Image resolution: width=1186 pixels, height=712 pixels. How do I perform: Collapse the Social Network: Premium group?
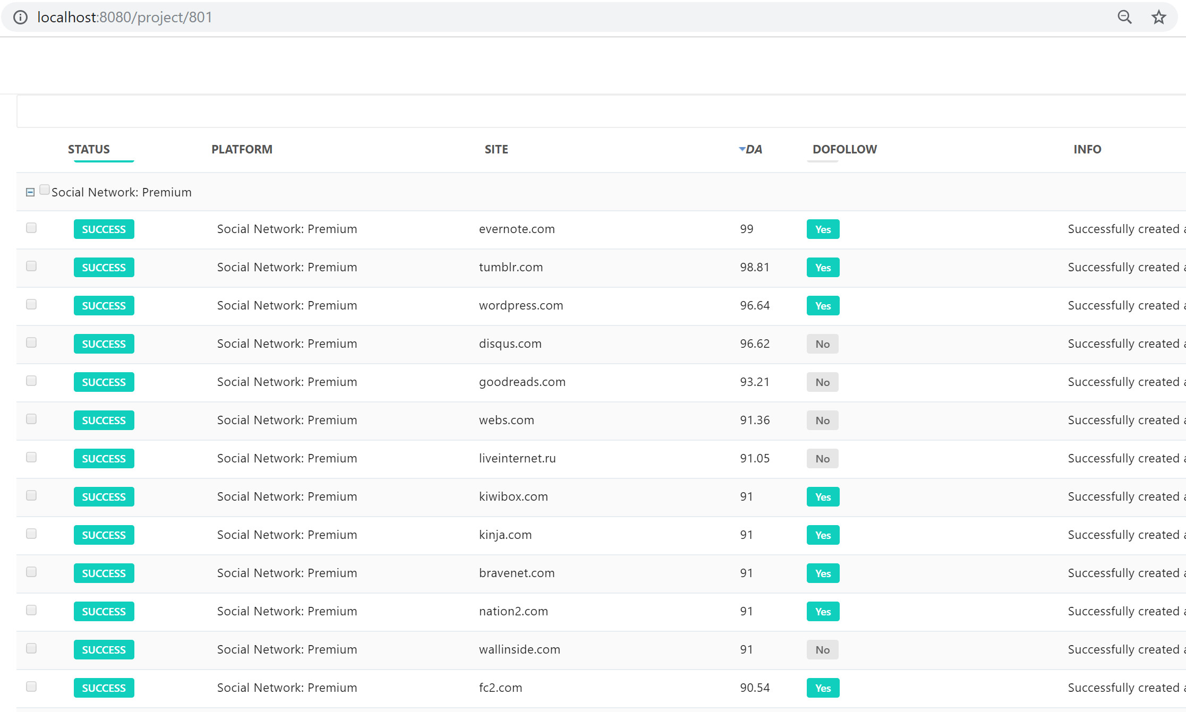(30, 192)
